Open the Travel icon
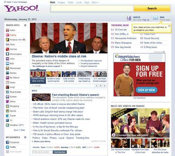 pos(7,116)
